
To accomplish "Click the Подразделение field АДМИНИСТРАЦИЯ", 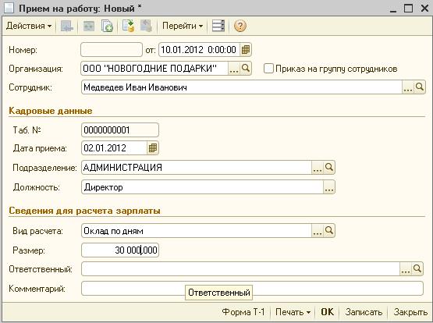I will pos(197,167).
